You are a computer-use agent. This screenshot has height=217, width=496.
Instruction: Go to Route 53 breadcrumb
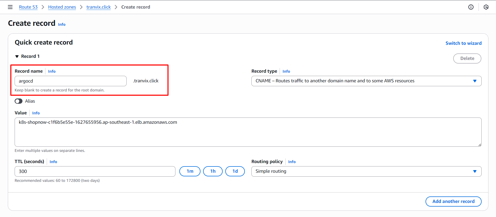(x=28, y=7)
